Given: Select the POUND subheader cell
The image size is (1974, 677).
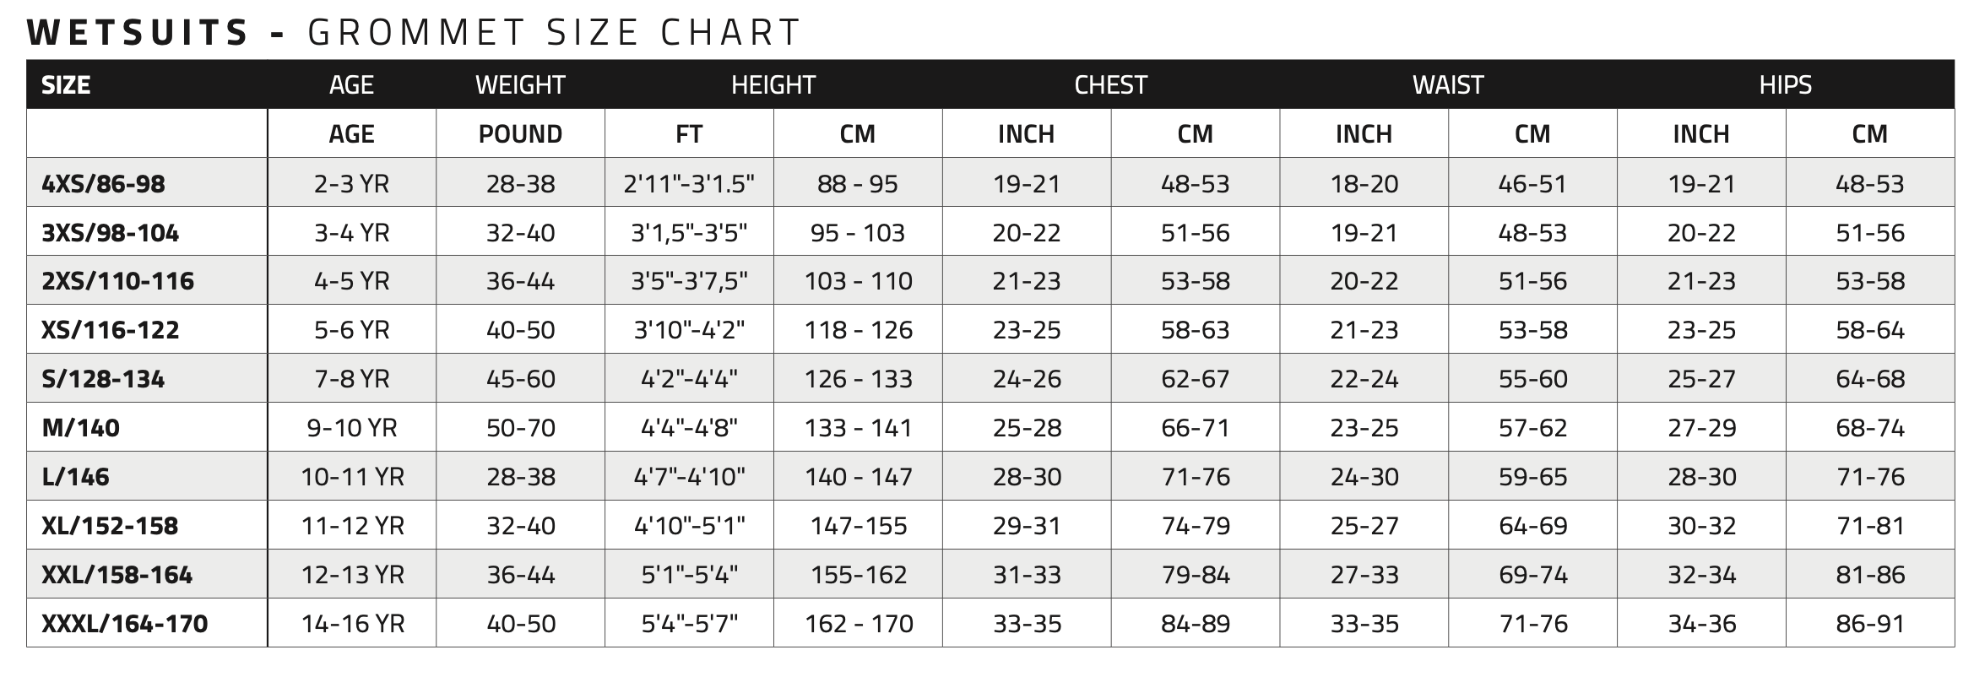Looking at the screenshot, I should click(x=520, y=134).
